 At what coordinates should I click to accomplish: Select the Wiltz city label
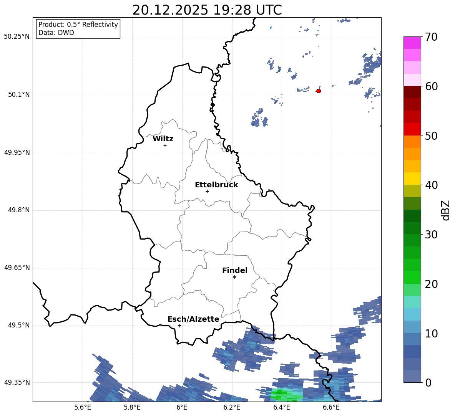pyautogui.click(x=163, y=139)
